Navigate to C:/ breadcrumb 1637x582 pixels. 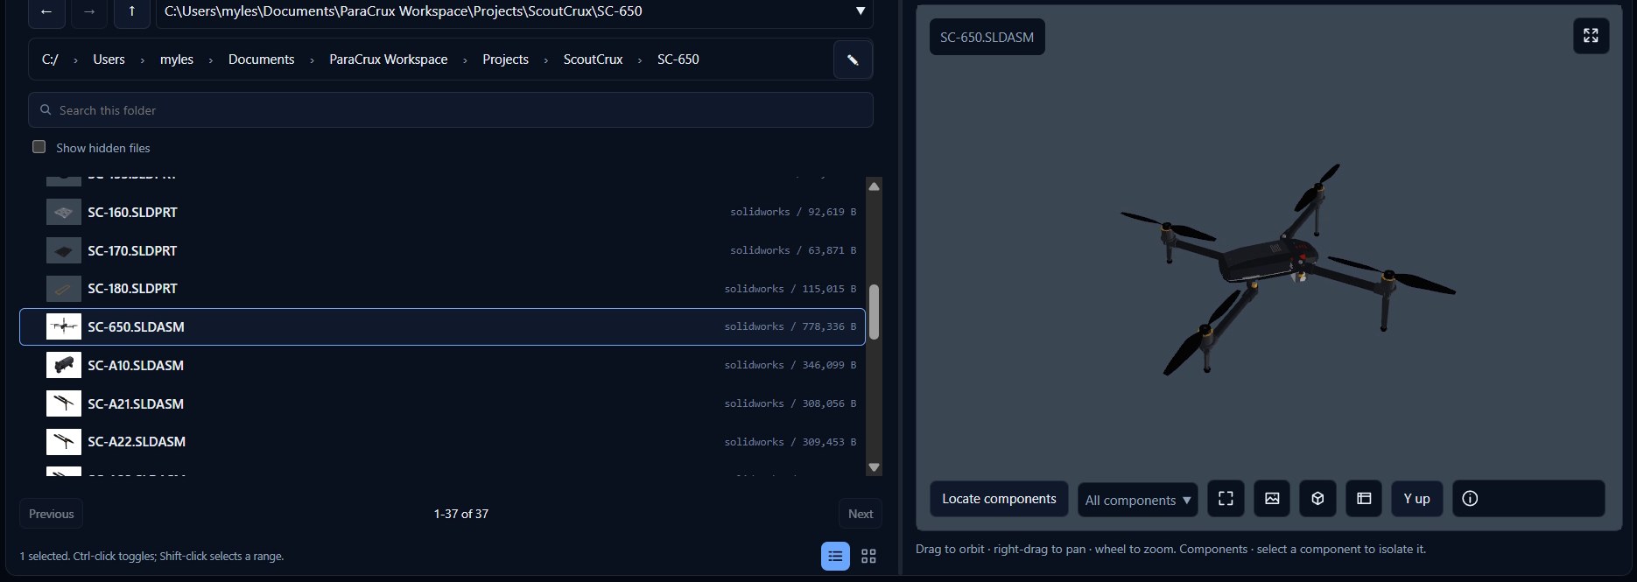point(50,60)
